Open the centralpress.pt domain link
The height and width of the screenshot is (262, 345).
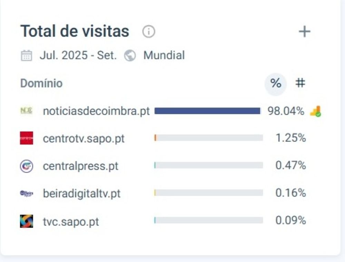tap(80, 166)
